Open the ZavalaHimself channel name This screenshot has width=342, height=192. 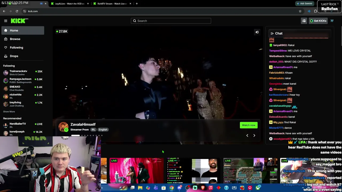[x=83, y=124]
